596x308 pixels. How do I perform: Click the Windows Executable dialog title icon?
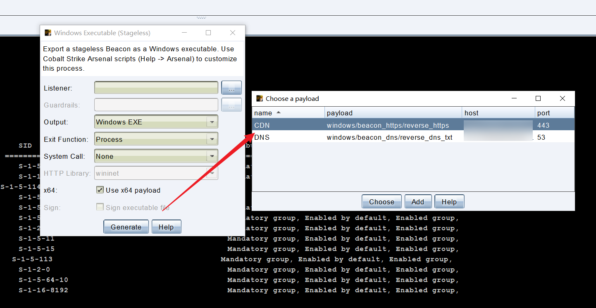point(48,33)
